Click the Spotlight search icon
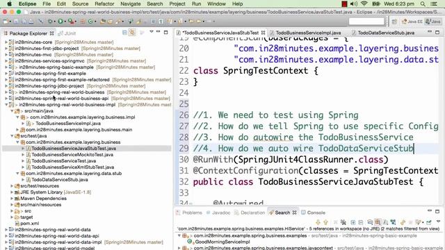 tap(423, 3)
